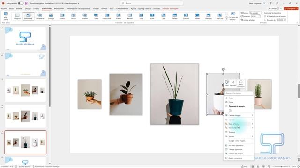
Task: Apply the Revelar transition
Action: point(130,16)
